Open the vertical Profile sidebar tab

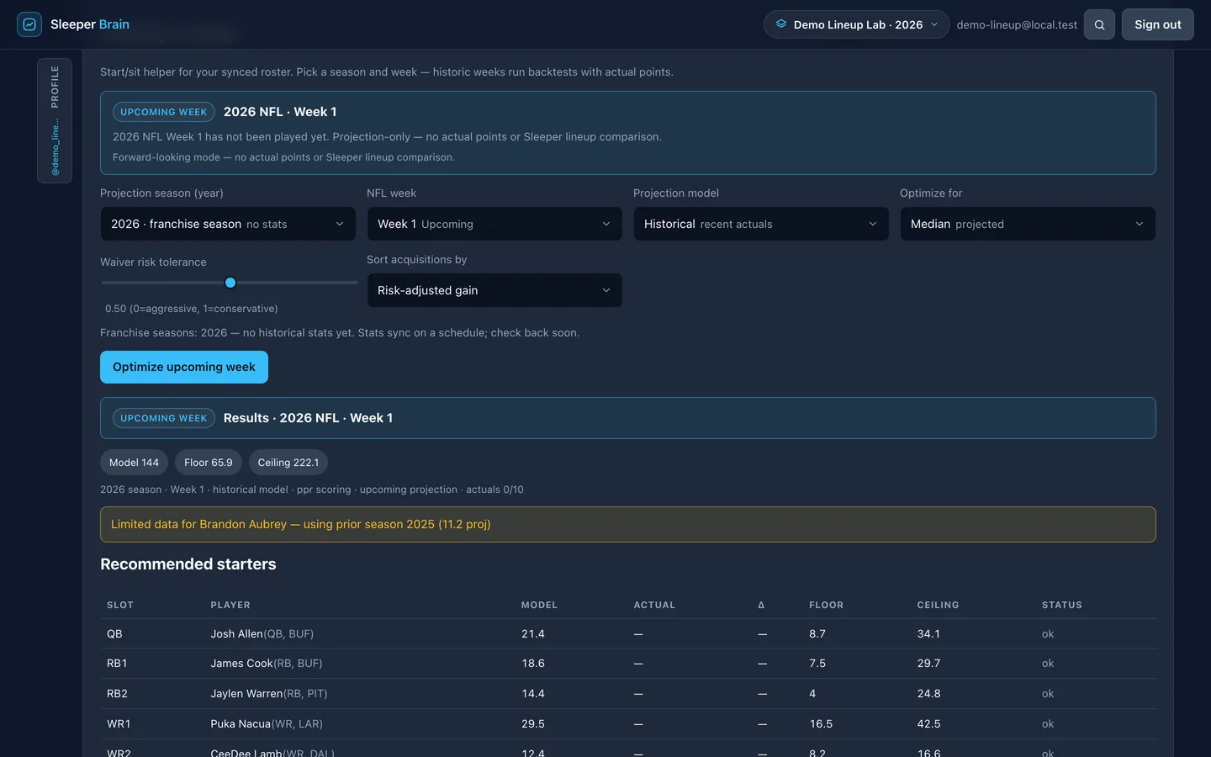pos(55,120)
